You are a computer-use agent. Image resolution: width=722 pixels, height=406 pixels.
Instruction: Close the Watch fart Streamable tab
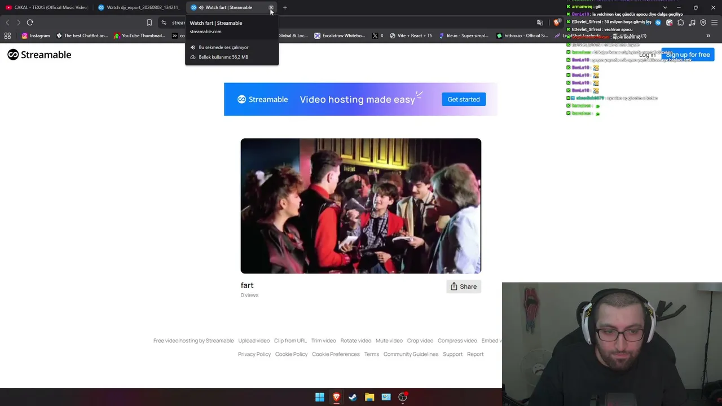[271, 7]
